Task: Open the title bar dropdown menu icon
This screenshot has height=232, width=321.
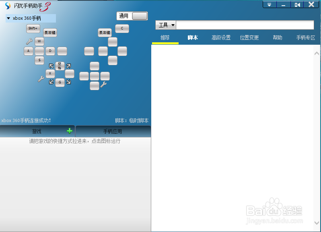Action: click(x=270, y=4)
